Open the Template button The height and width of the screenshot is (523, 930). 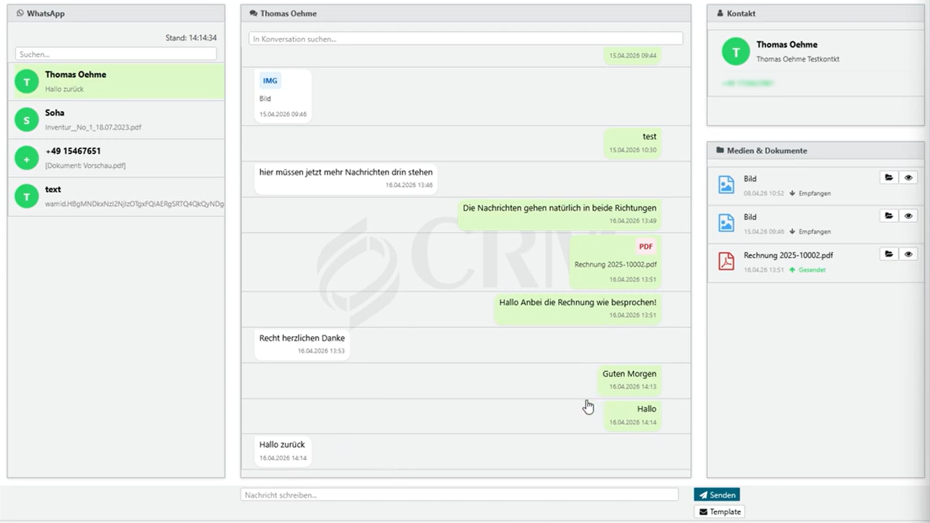tap(720, 511)
